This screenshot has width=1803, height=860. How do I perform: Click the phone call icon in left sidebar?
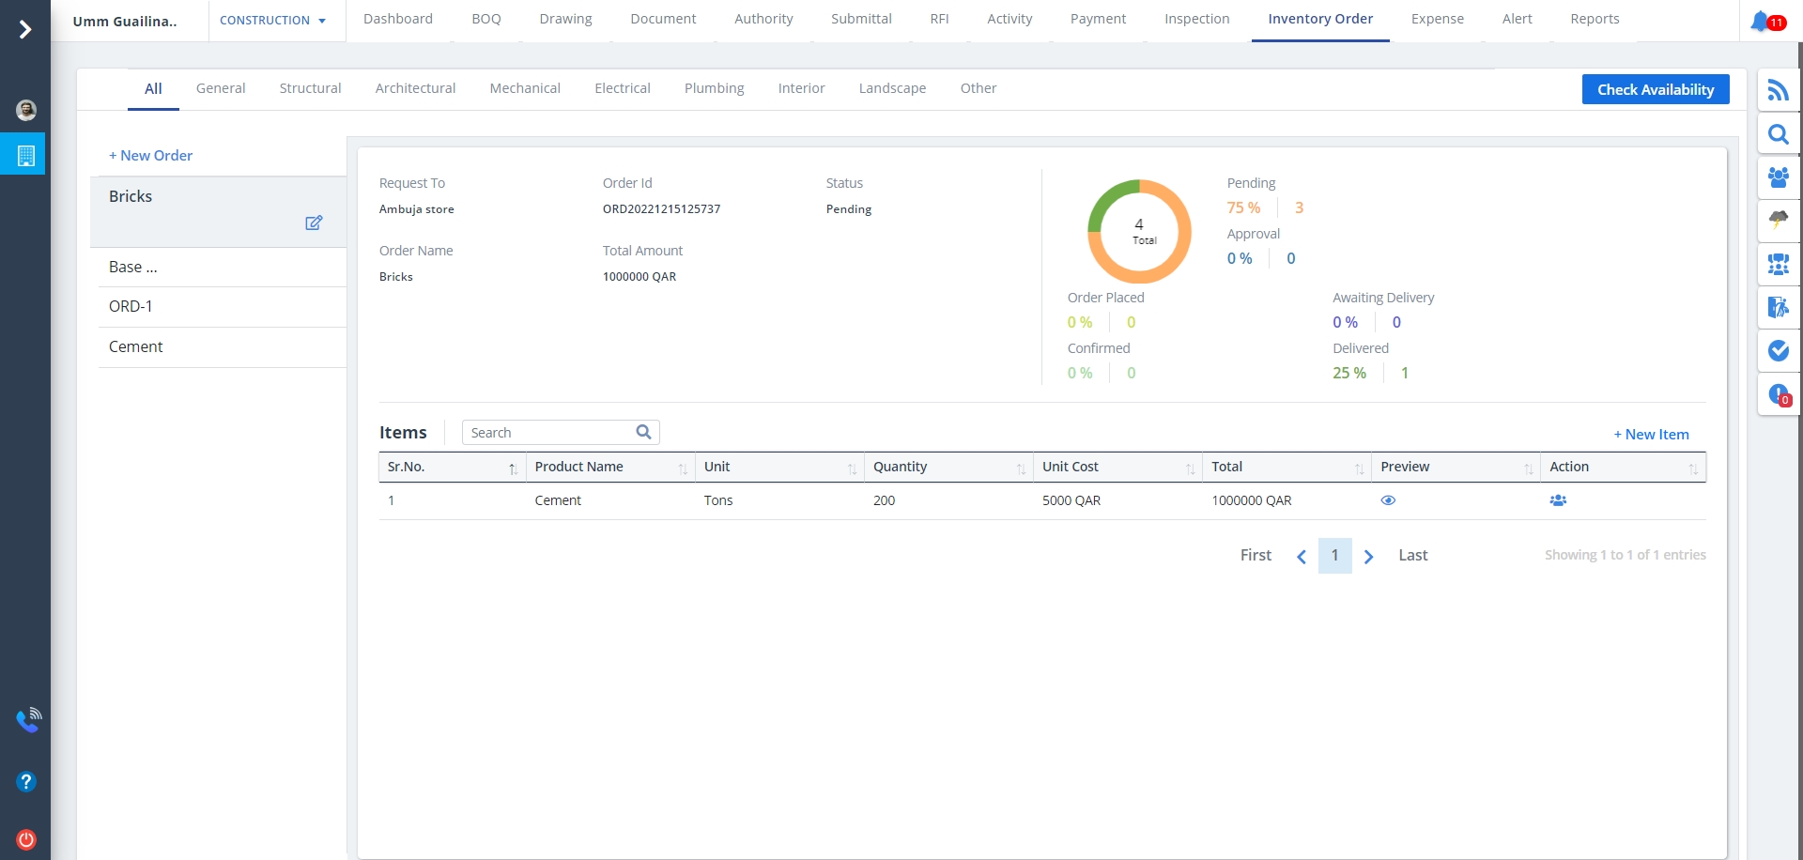pos(27,720)
